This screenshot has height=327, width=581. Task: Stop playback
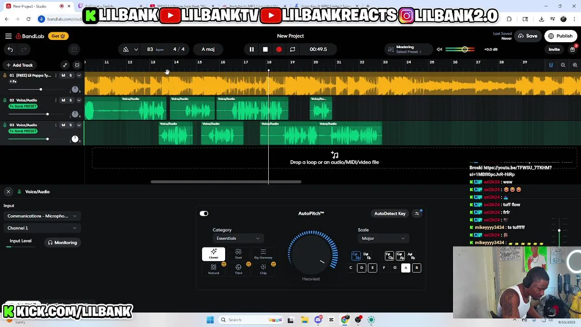tap(265, 49)
